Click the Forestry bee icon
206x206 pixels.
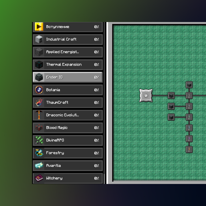tap(39, 153)
